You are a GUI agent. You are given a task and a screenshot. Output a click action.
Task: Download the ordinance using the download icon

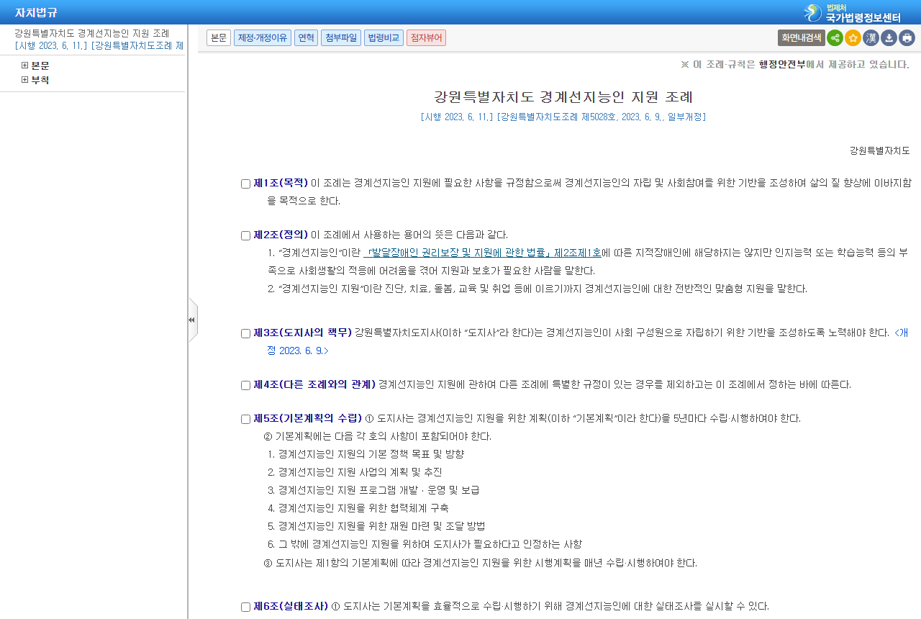pos(889,38)
